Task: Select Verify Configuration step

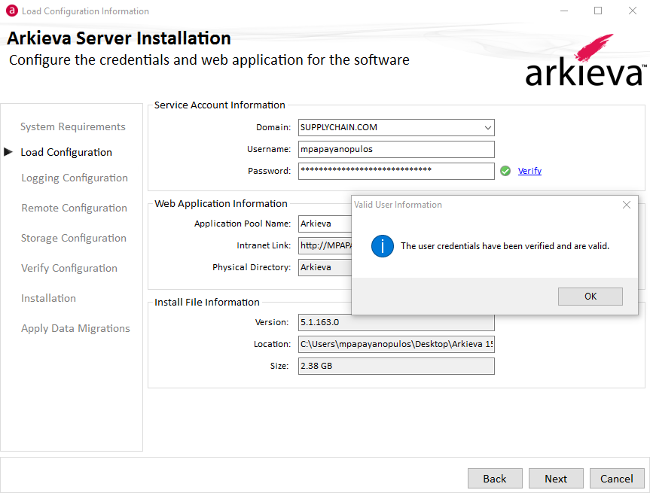Action: pos(69,269)
